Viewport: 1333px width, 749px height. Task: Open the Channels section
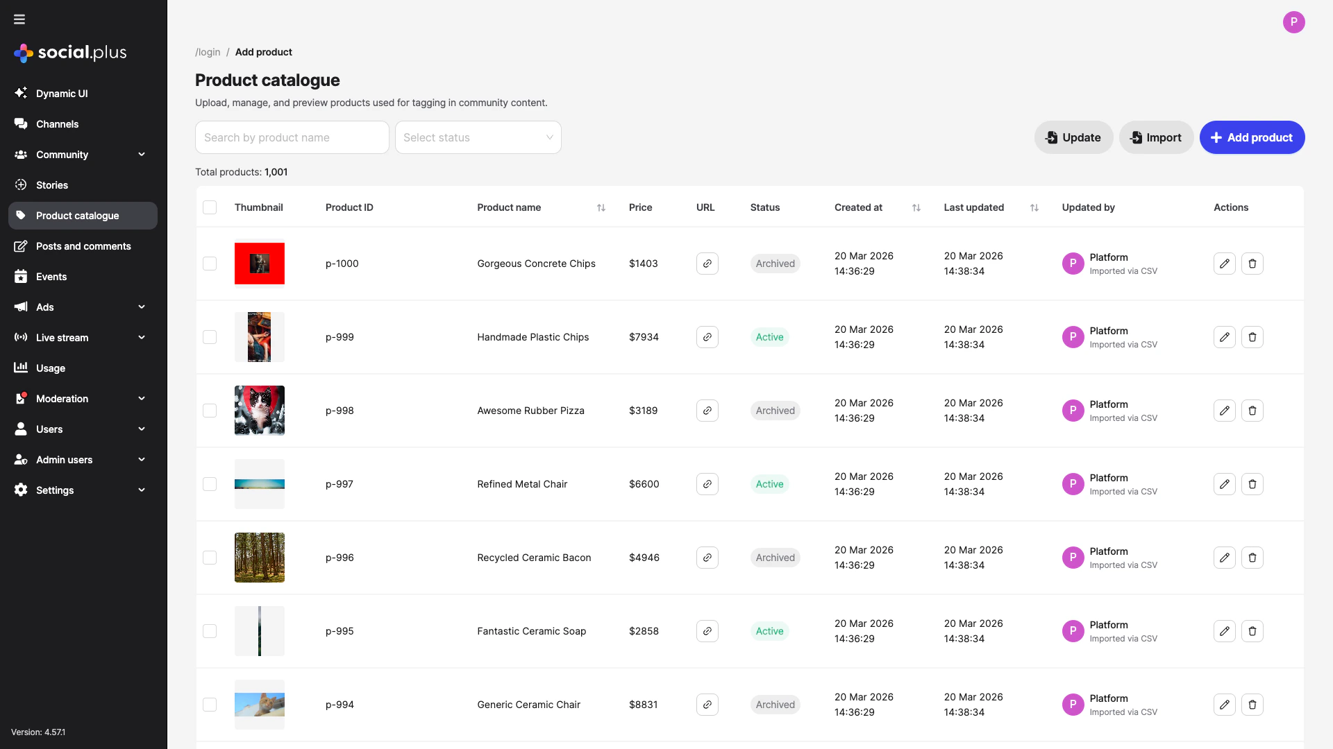pyautogui.click(x=58, y=124)
